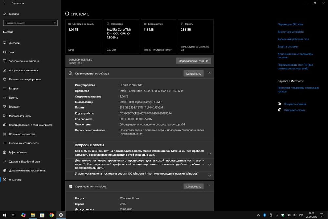Screen dimensions: 328x219
Task: Click the Видеоадаптер card
Action: [158, 36]
